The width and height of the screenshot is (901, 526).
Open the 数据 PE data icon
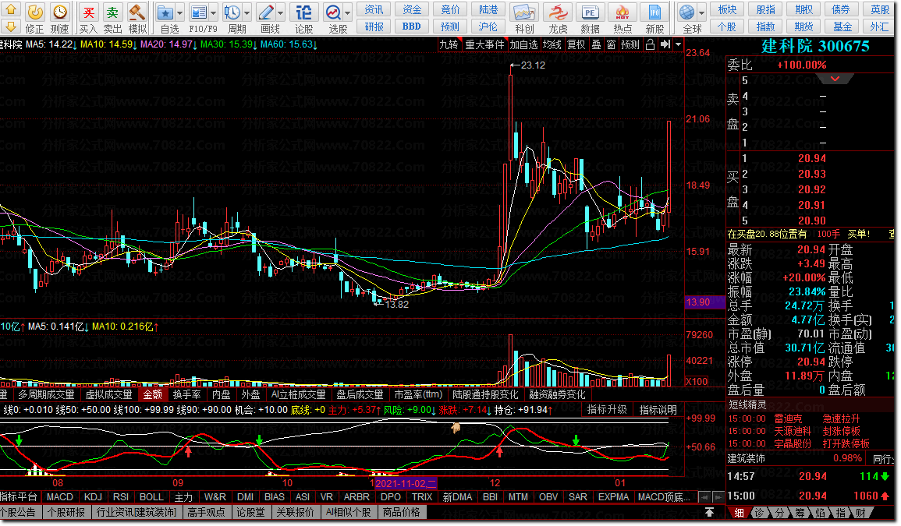(x=590, y=12)
